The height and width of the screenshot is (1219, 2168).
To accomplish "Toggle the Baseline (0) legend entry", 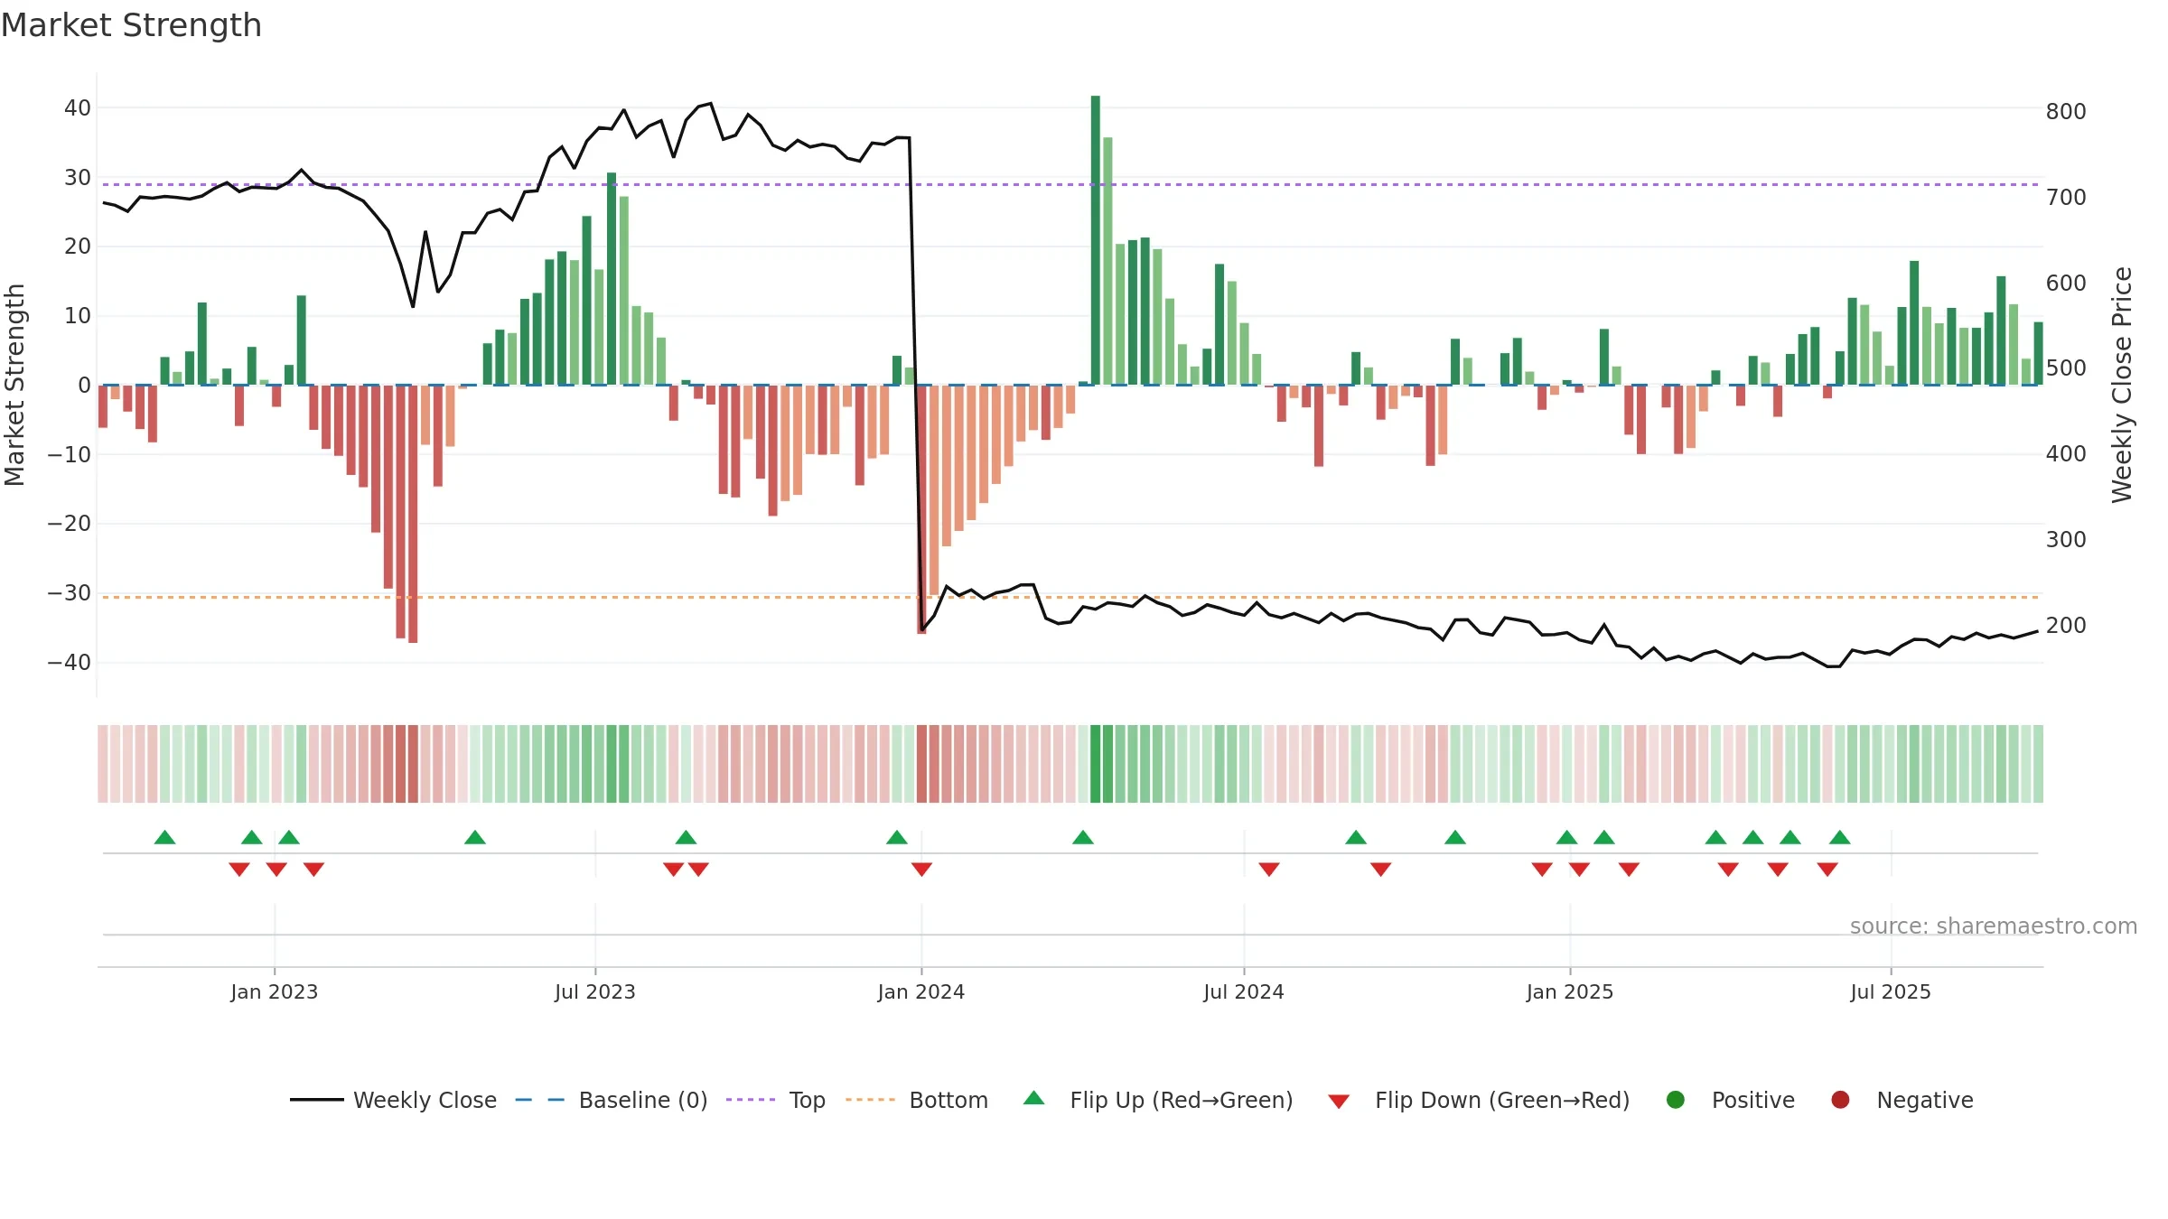I will point(612,1100).
